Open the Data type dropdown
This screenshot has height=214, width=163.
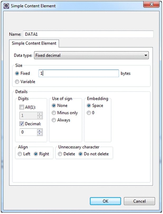pyautogui.click(x=91, y=55)
